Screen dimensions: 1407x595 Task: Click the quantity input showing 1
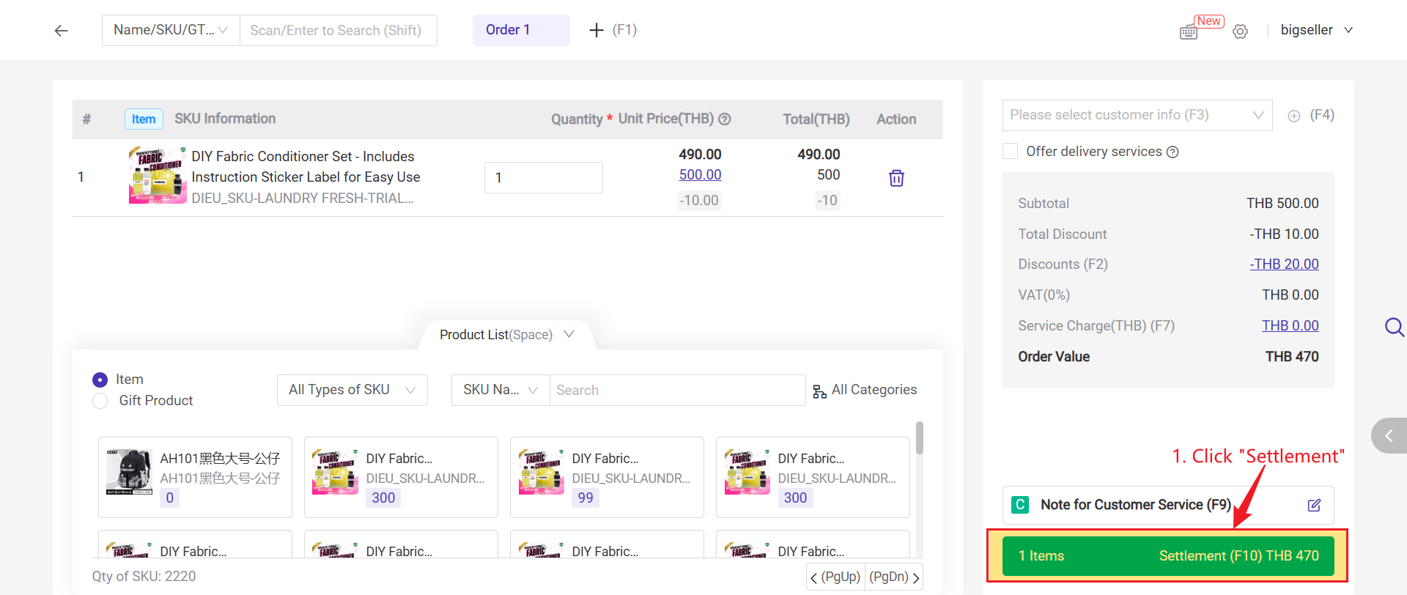pyautogui.click(x=544, y=177)
